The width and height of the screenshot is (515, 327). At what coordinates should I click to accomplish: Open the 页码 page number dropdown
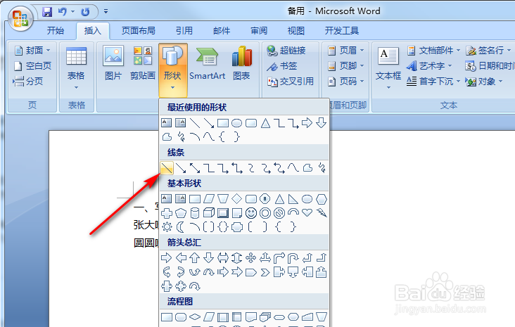(345, 82)
